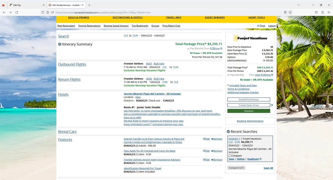Screen dimensions: 333x180
Task: Open the Groups link
Action: point(155,26)
